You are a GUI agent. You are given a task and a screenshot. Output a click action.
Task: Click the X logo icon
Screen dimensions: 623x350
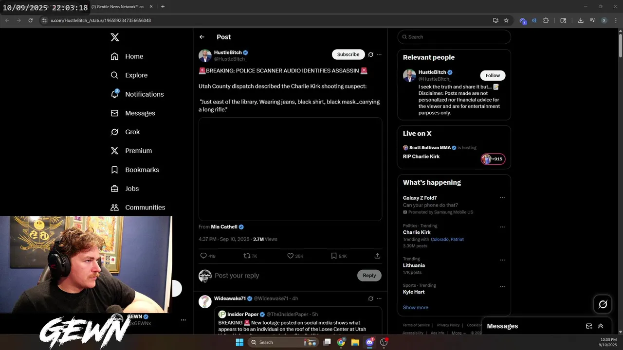click(114, 37)
